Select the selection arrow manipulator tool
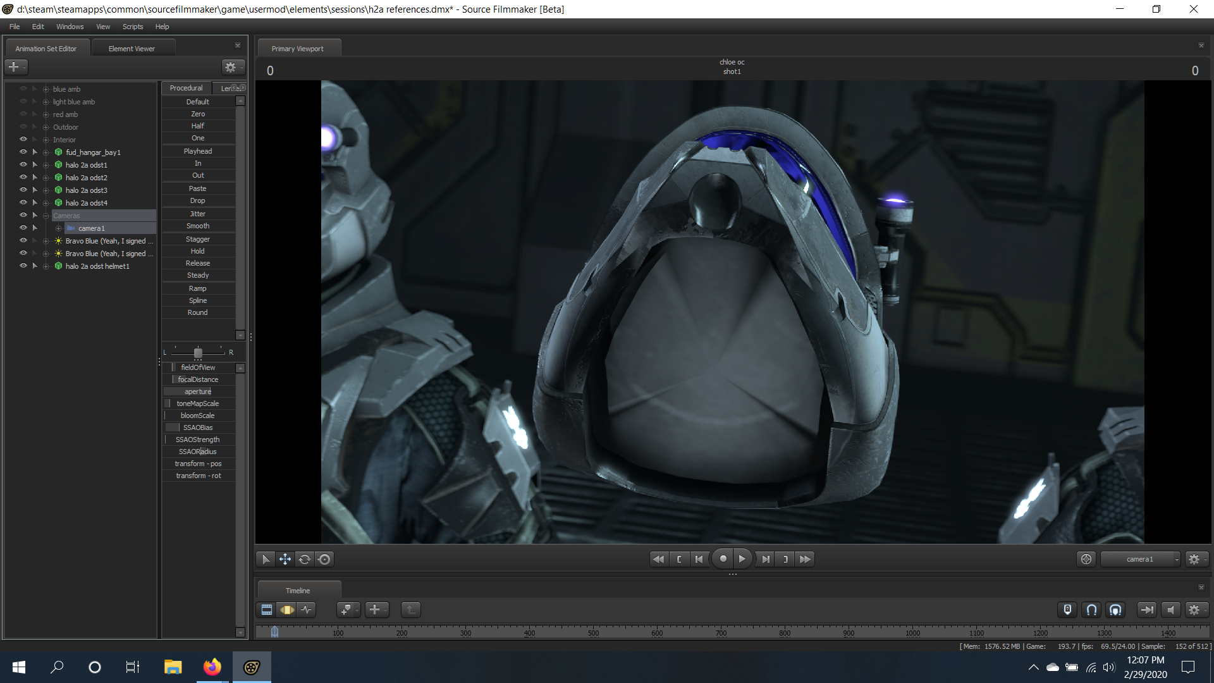Image resolution: width=1214 pixels, height=683 pixels. (x=266, y=559)
